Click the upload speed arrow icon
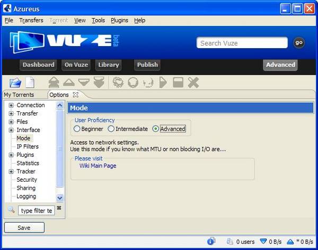Screen dimensions: 318x250 [290, 242]
